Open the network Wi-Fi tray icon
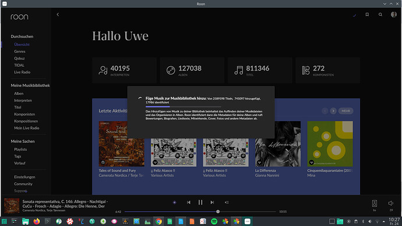The width and height of the screenshot is (402, 226). point(377,221)
